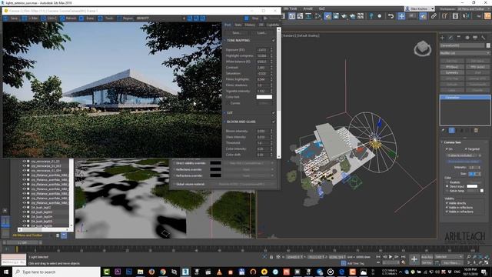Click the Reflections override black swatch
Screen dimensions: 492x277
point(215,169)
